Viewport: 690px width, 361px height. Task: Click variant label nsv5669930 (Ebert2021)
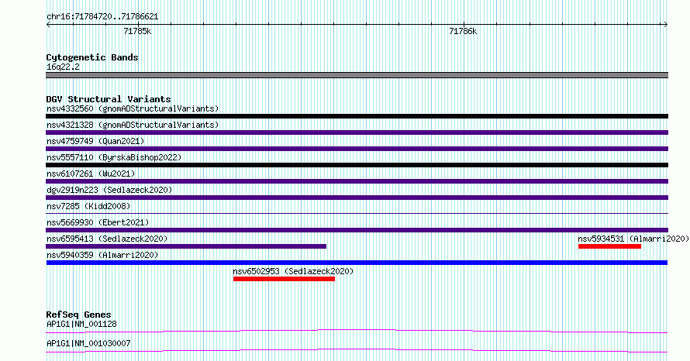pyautogui.click(x=98, y=222)
